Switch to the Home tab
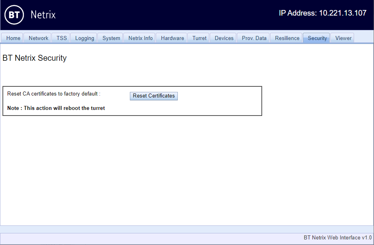Viewport: 374px width, 245px height. (x=12, y=38)
